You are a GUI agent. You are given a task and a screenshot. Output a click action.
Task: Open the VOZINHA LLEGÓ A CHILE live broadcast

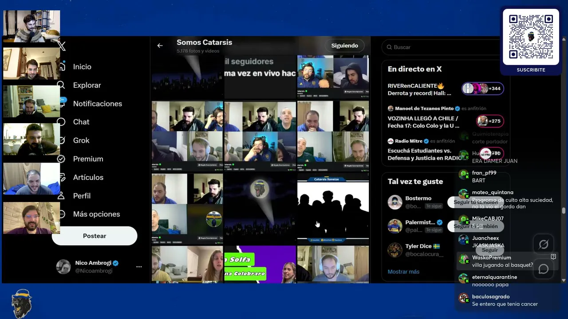coord(423,122)
